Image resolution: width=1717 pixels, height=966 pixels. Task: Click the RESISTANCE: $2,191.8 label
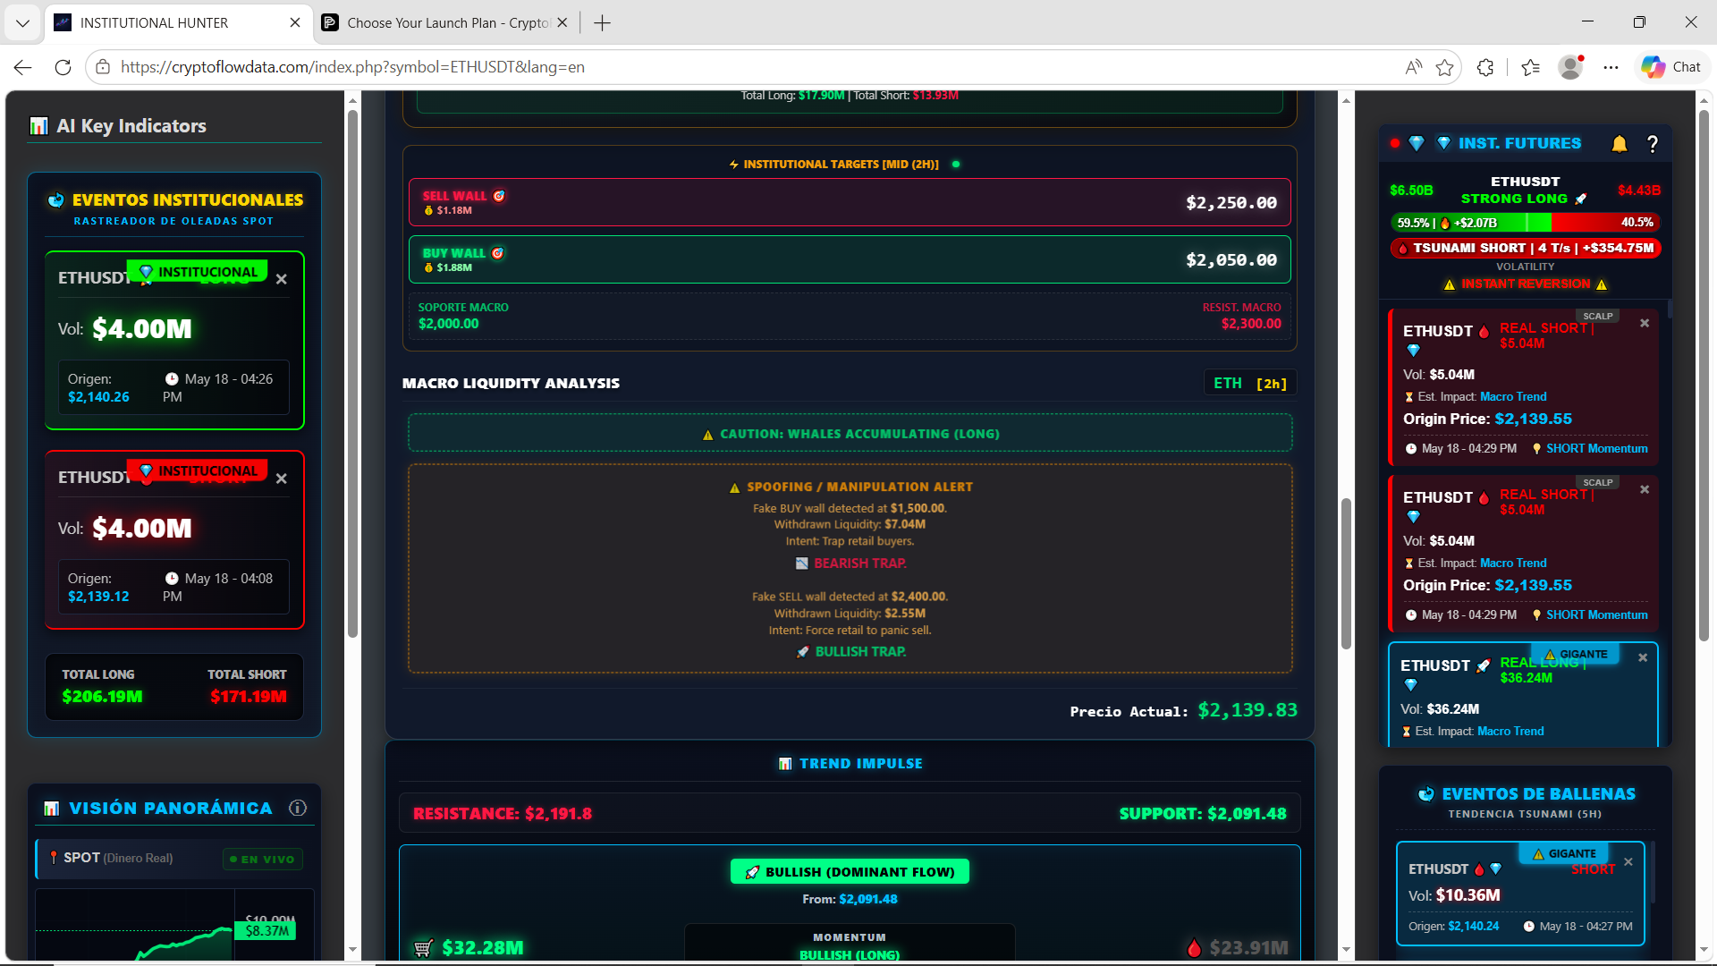pos(503,814)
